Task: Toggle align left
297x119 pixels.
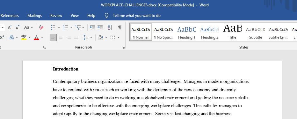Action: 53,37
